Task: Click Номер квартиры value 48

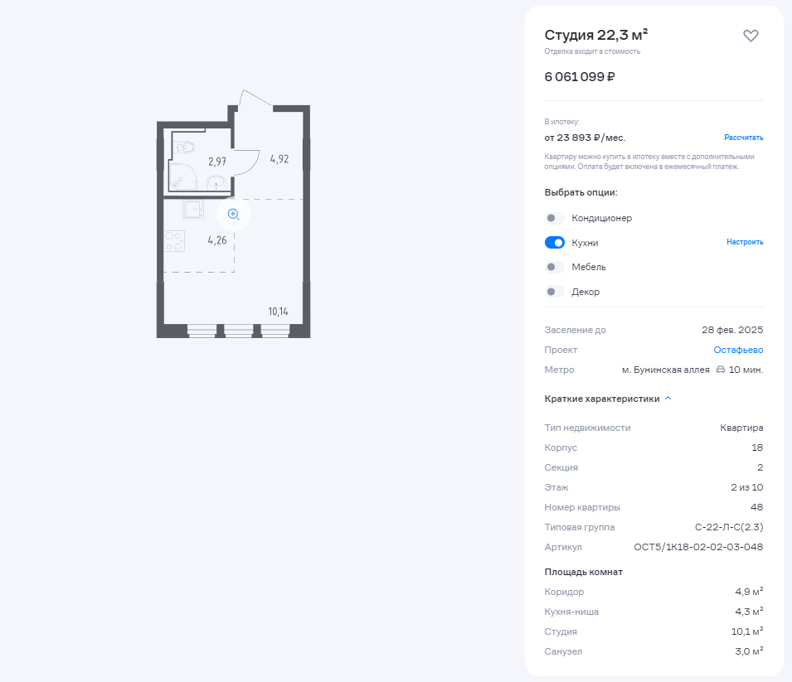Action: (x=756, y=507)
